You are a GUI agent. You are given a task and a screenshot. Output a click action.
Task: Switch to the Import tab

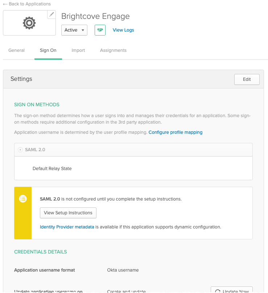[78, 50]
